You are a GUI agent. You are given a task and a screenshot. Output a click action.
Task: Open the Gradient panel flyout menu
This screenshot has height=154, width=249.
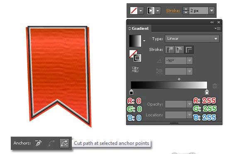217,29
